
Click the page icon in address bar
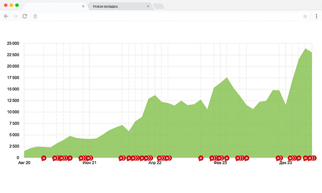pyautogui.click(x=35, y=16)
